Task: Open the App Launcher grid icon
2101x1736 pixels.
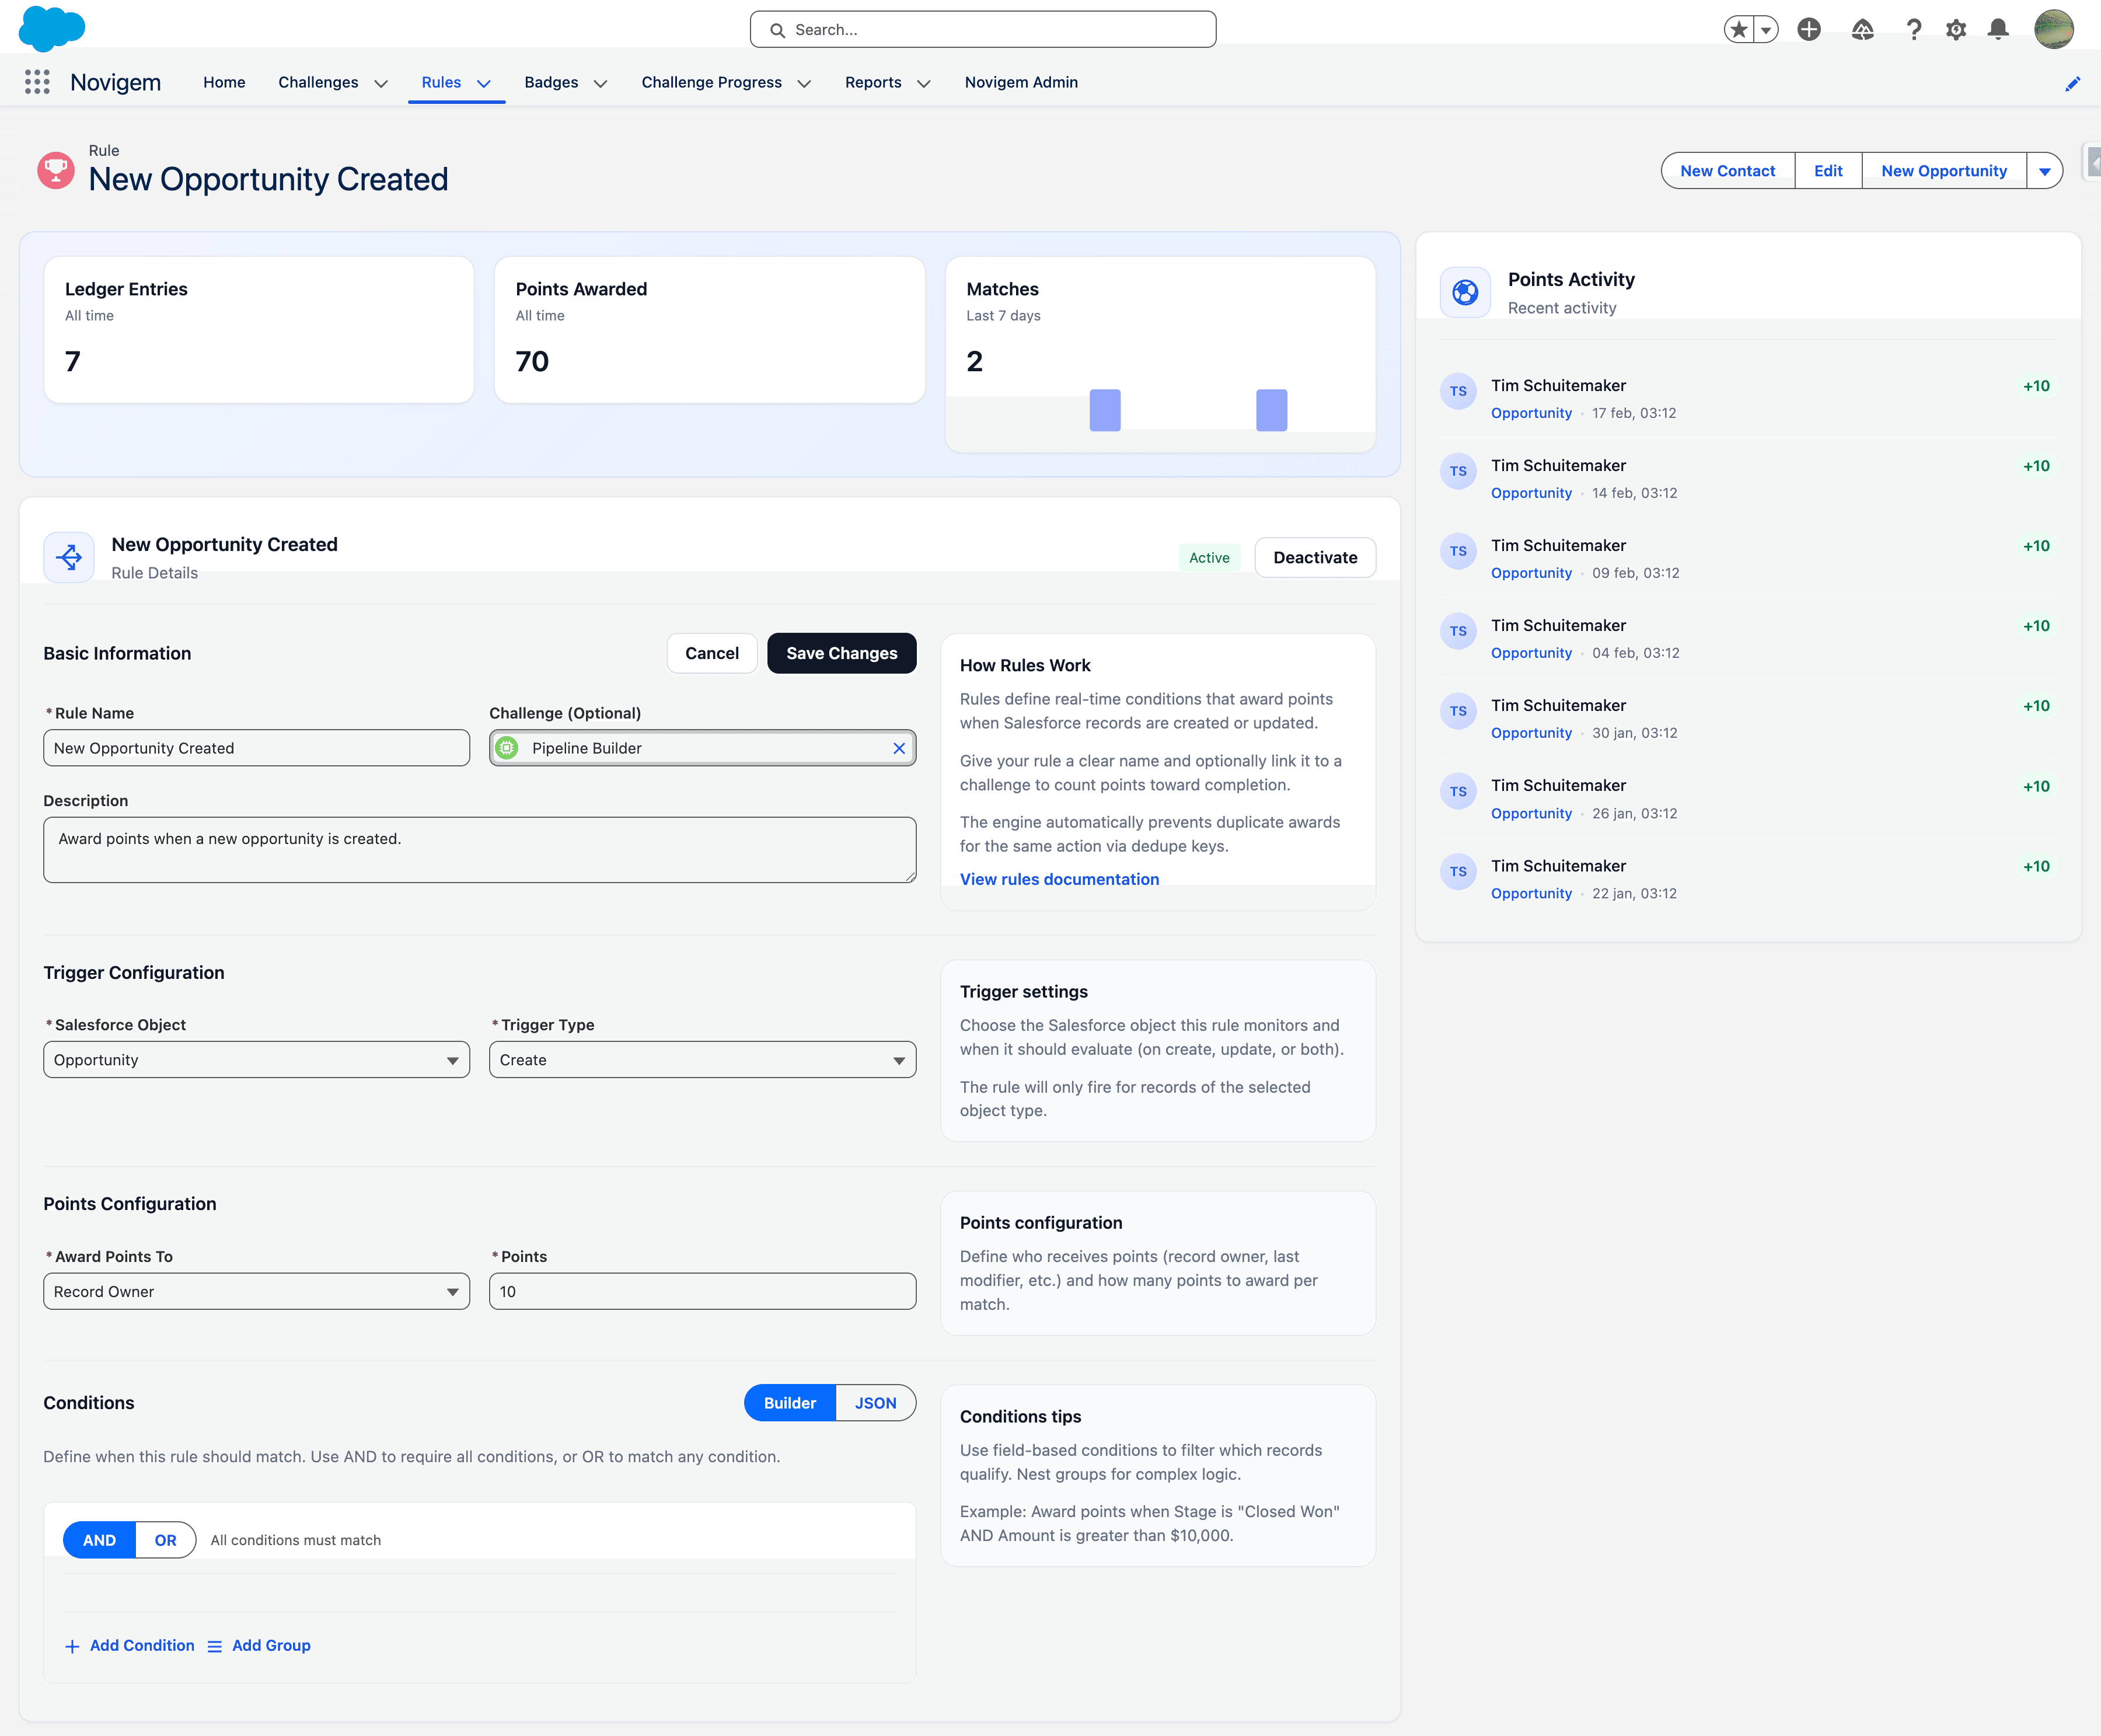Action: 37,82
